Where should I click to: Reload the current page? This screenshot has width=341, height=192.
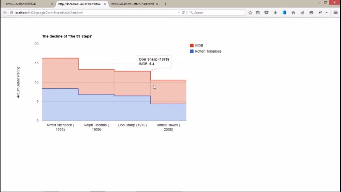tap(183, 13)
